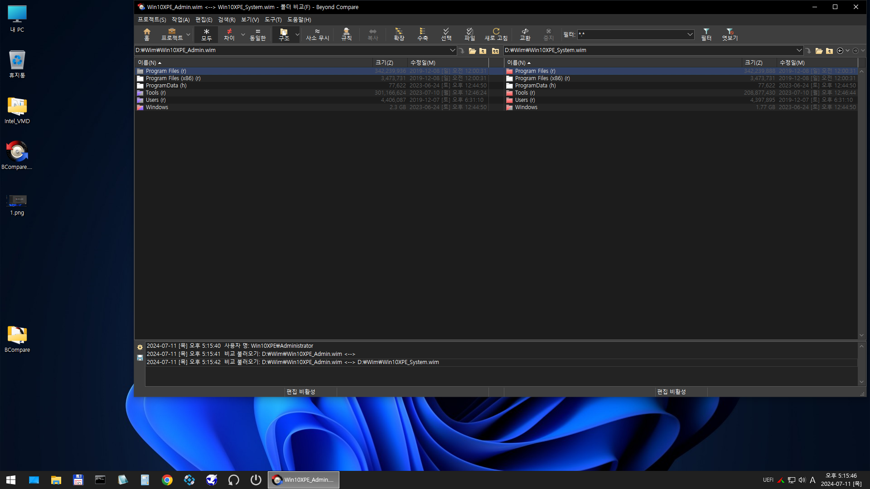The height and width of the screenshot is (489, 870).
Task: Sort left pane by 수정일(M) column
Action: tap(448, 63)
